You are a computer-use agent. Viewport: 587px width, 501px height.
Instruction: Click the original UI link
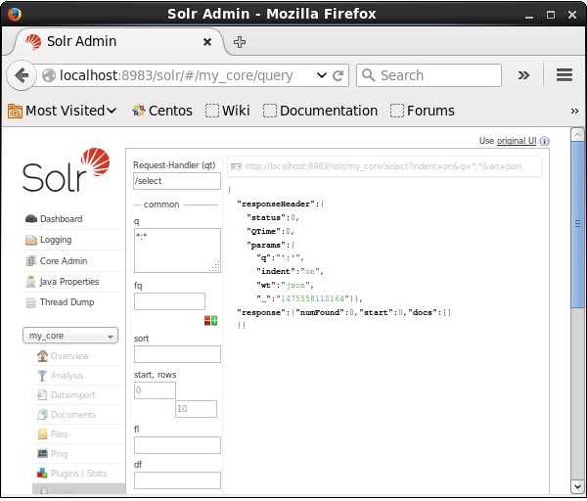516,141
